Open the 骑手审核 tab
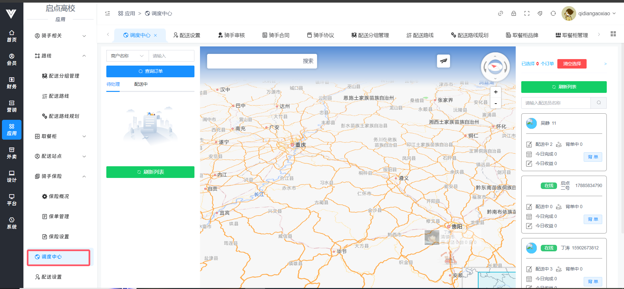The height and width of the screenshot is (289, 624). coord(231,35)
